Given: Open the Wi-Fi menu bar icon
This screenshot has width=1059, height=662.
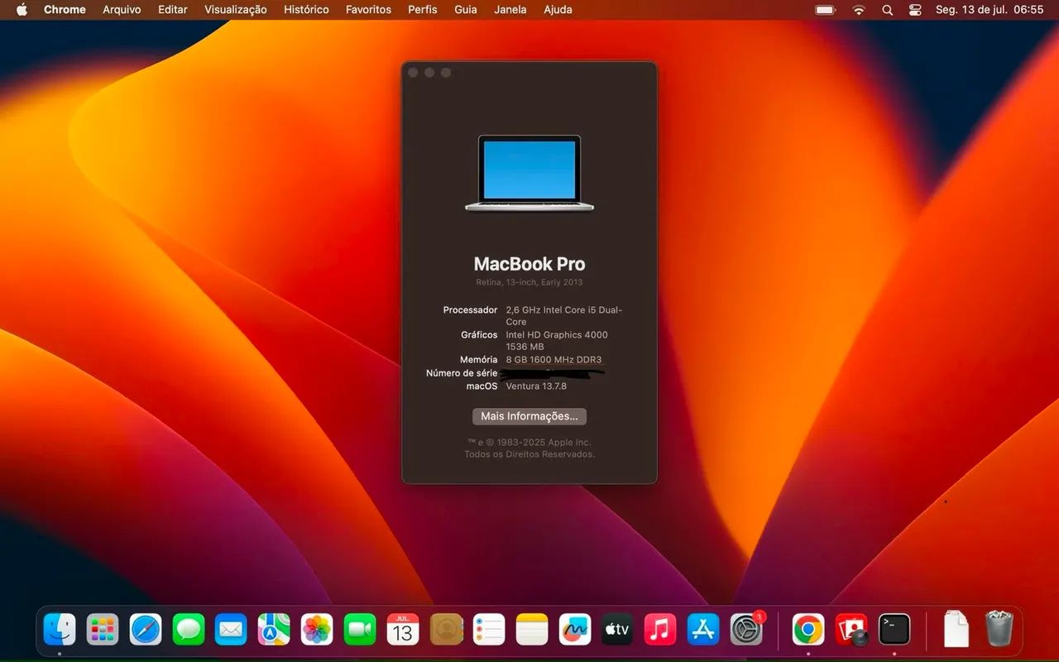Looking at the screenshot, I should click(x=859, y=10).
